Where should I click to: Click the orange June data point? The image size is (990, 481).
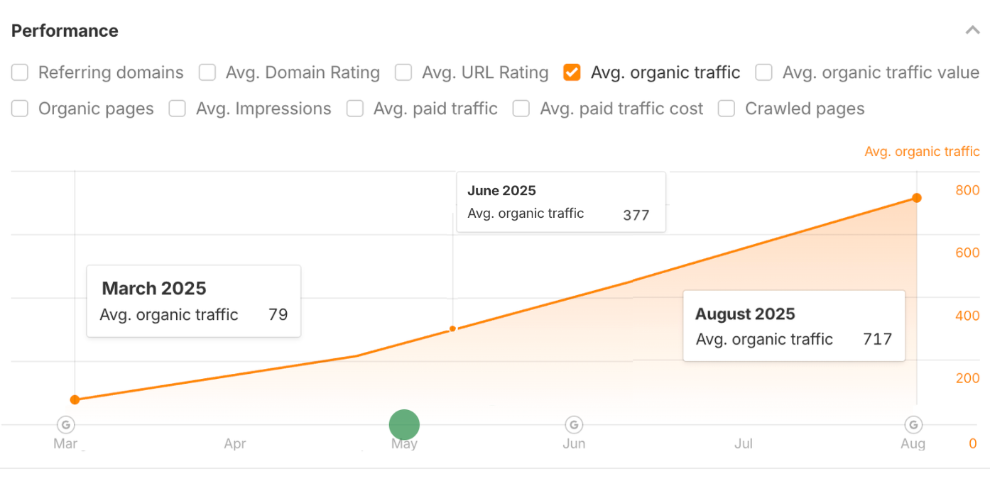coord(452,328)
